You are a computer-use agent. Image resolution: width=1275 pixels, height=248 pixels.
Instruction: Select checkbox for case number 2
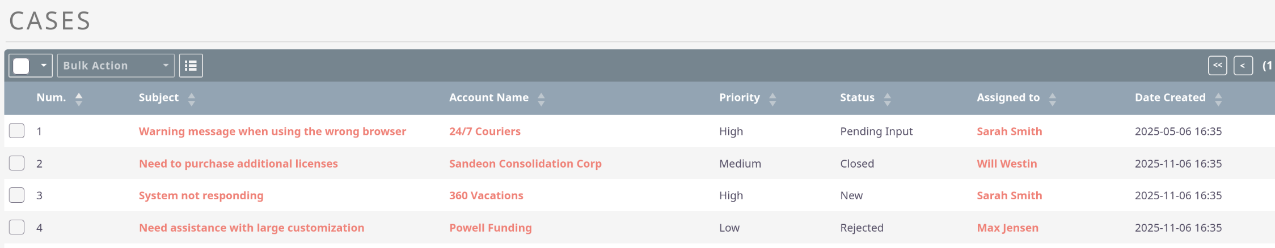[x=17, y=163]
